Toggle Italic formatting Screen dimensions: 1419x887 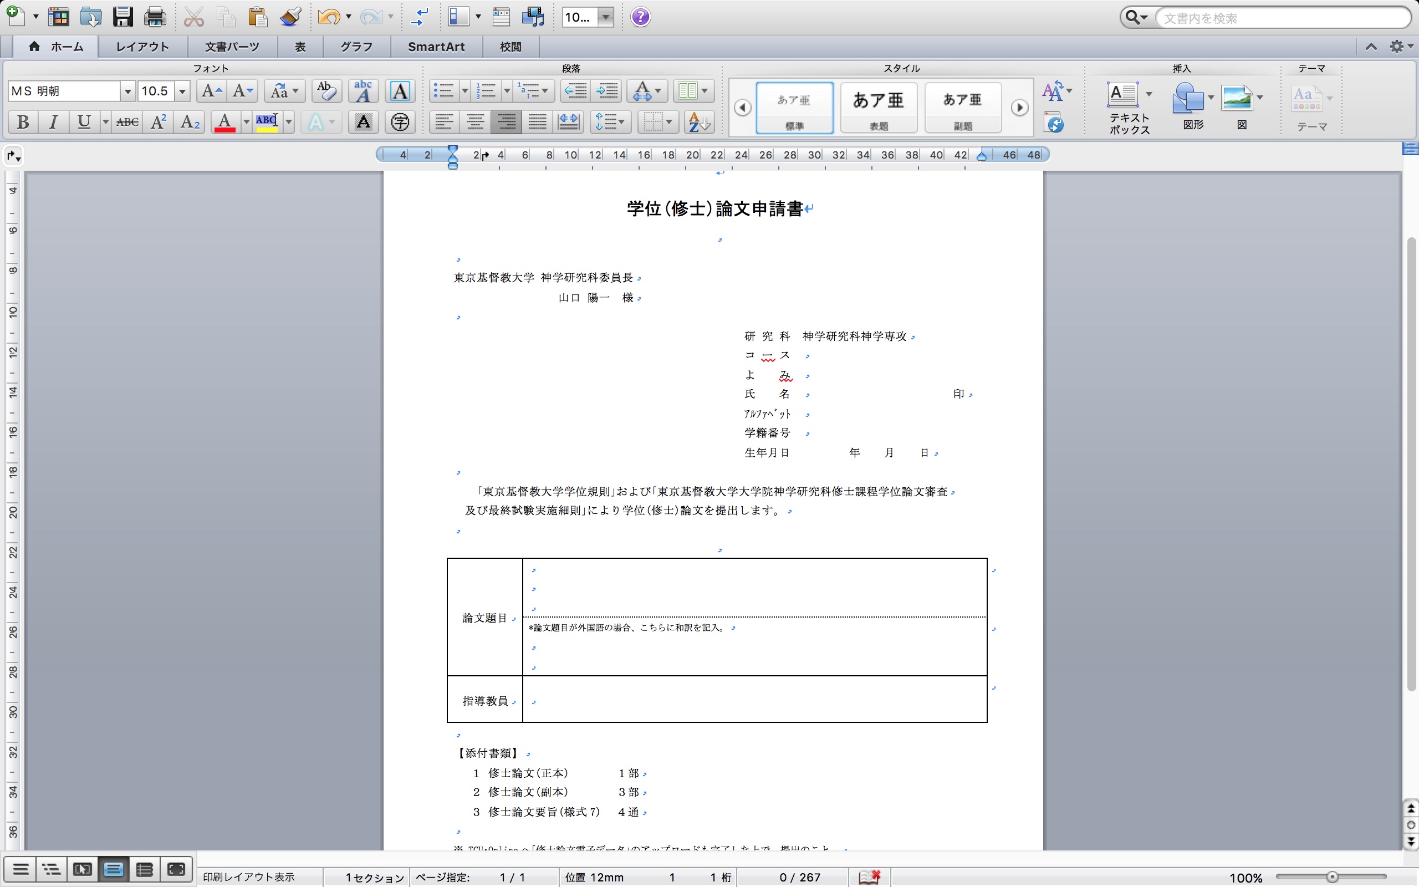tap(54, 122)
